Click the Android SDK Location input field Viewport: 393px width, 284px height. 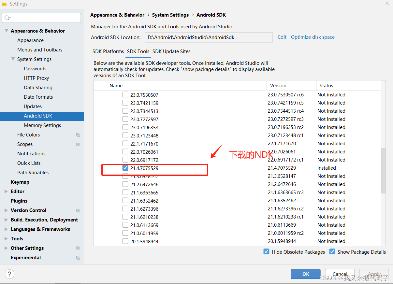click(209, 37)
